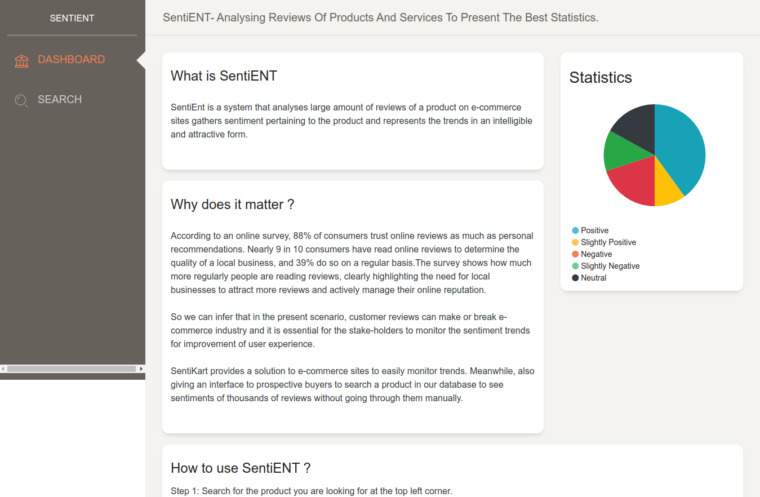Click the Search magnifier icon in sidebar
This screenshot has height=497, width=760.
click(x=21, y=100)
